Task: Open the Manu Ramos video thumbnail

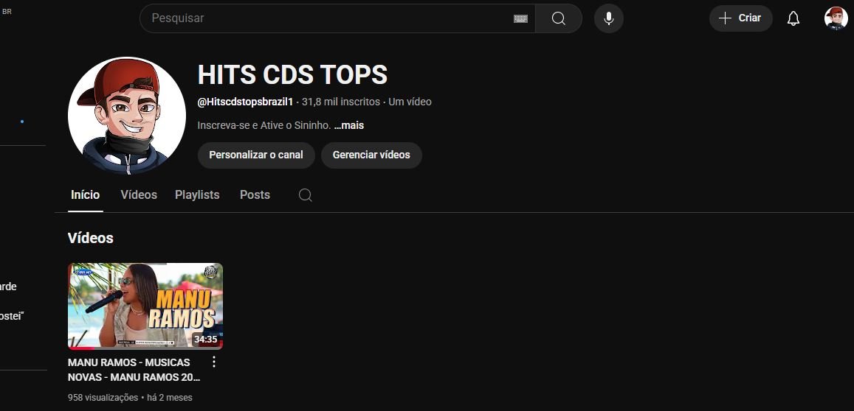Action: coord(145,306)
